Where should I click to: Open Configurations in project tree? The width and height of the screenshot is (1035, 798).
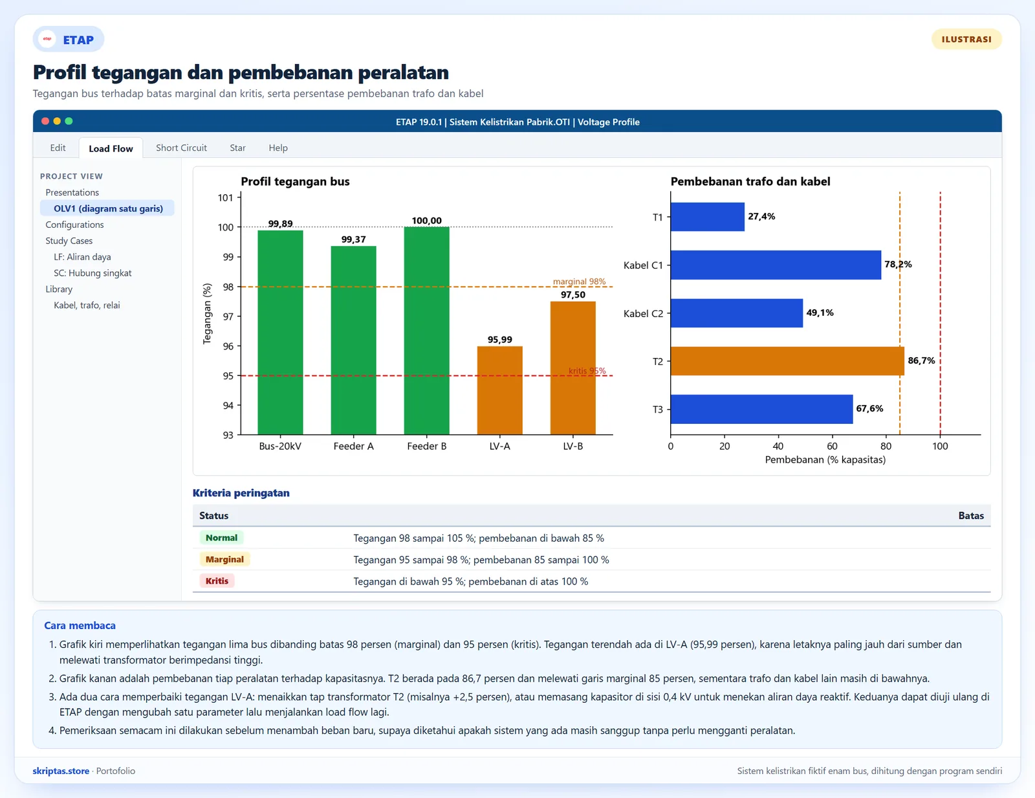[74, 225]
